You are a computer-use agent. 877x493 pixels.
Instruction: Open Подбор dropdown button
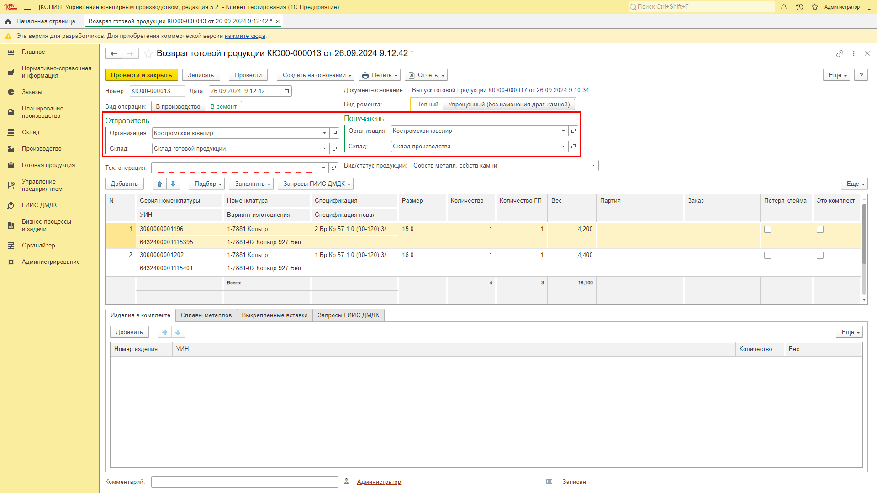click(206, 184)
